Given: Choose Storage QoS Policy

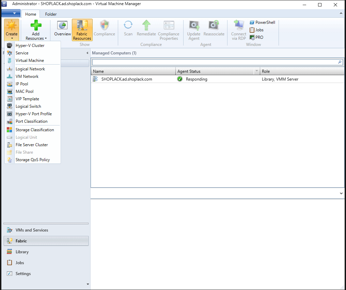Looking at the screenshot, I should pyautogui.click(x=33, y=160).
